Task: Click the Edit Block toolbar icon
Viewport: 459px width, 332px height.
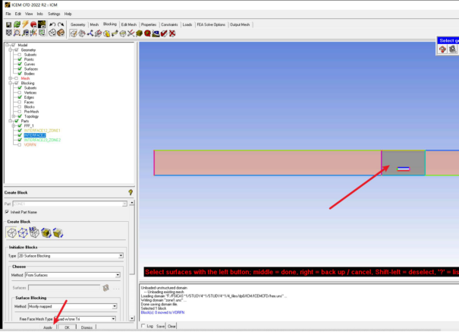Action: coord(98,33)
